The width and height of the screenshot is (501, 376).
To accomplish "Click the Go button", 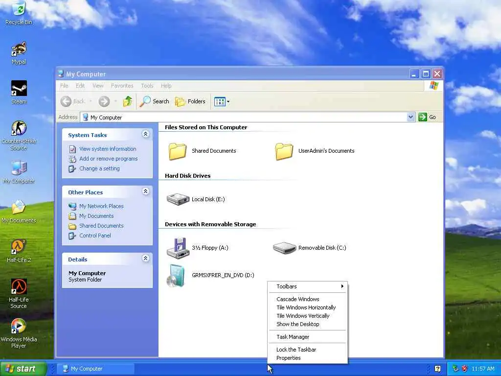I will pos(427,117).
